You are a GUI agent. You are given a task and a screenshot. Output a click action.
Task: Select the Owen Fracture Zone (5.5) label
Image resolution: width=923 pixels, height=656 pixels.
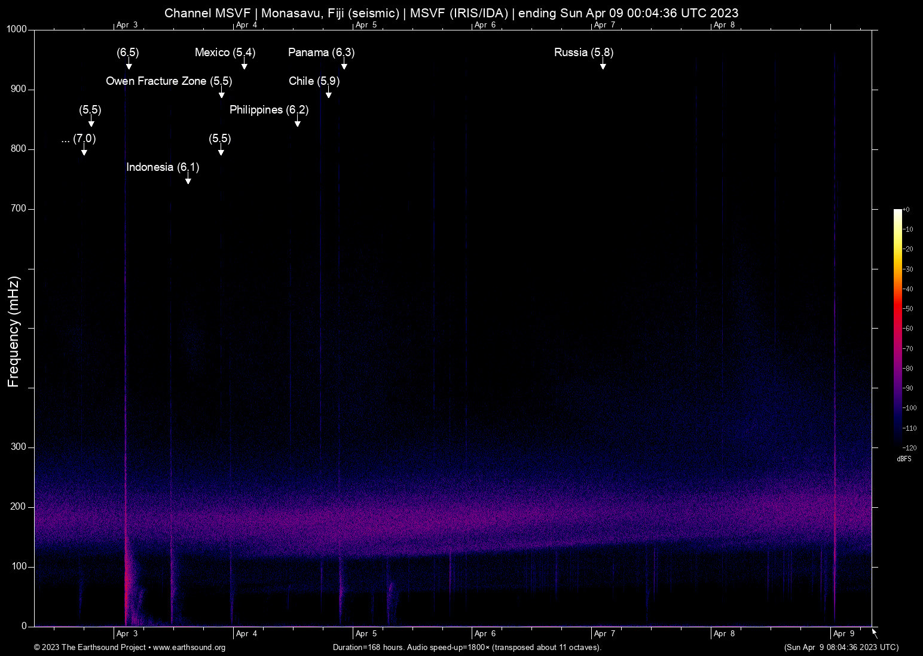[169, 81]
